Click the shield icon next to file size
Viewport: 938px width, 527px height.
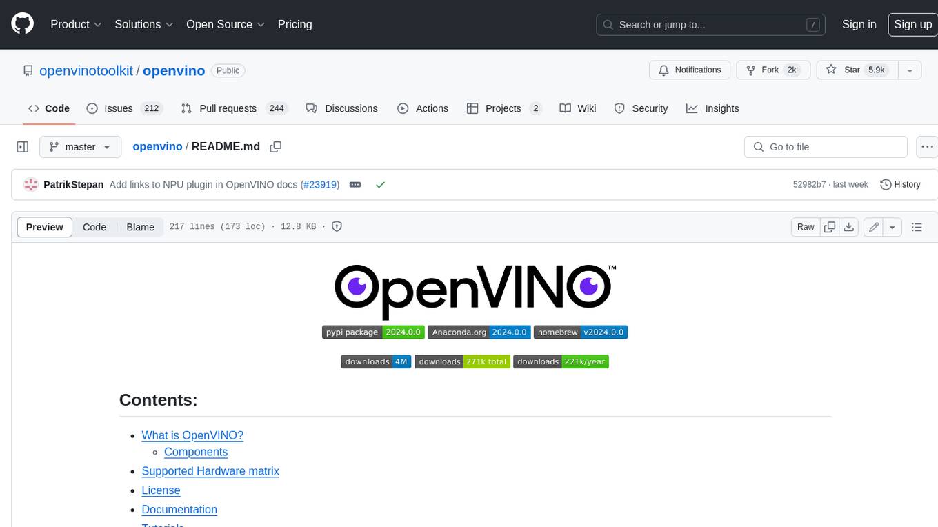(x=337, y=226)
